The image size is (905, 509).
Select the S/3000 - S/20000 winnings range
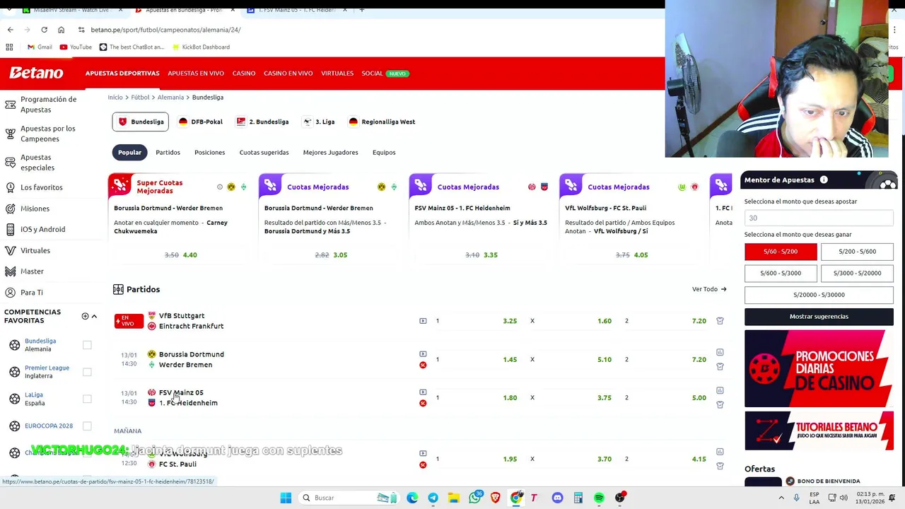pyautogui.click(x=857, y=273)
